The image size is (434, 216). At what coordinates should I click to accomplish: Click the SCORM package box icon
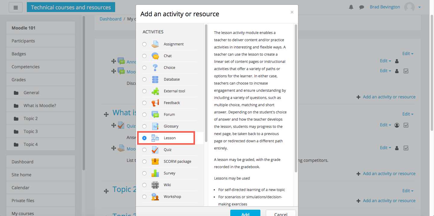tap(155, 162)
